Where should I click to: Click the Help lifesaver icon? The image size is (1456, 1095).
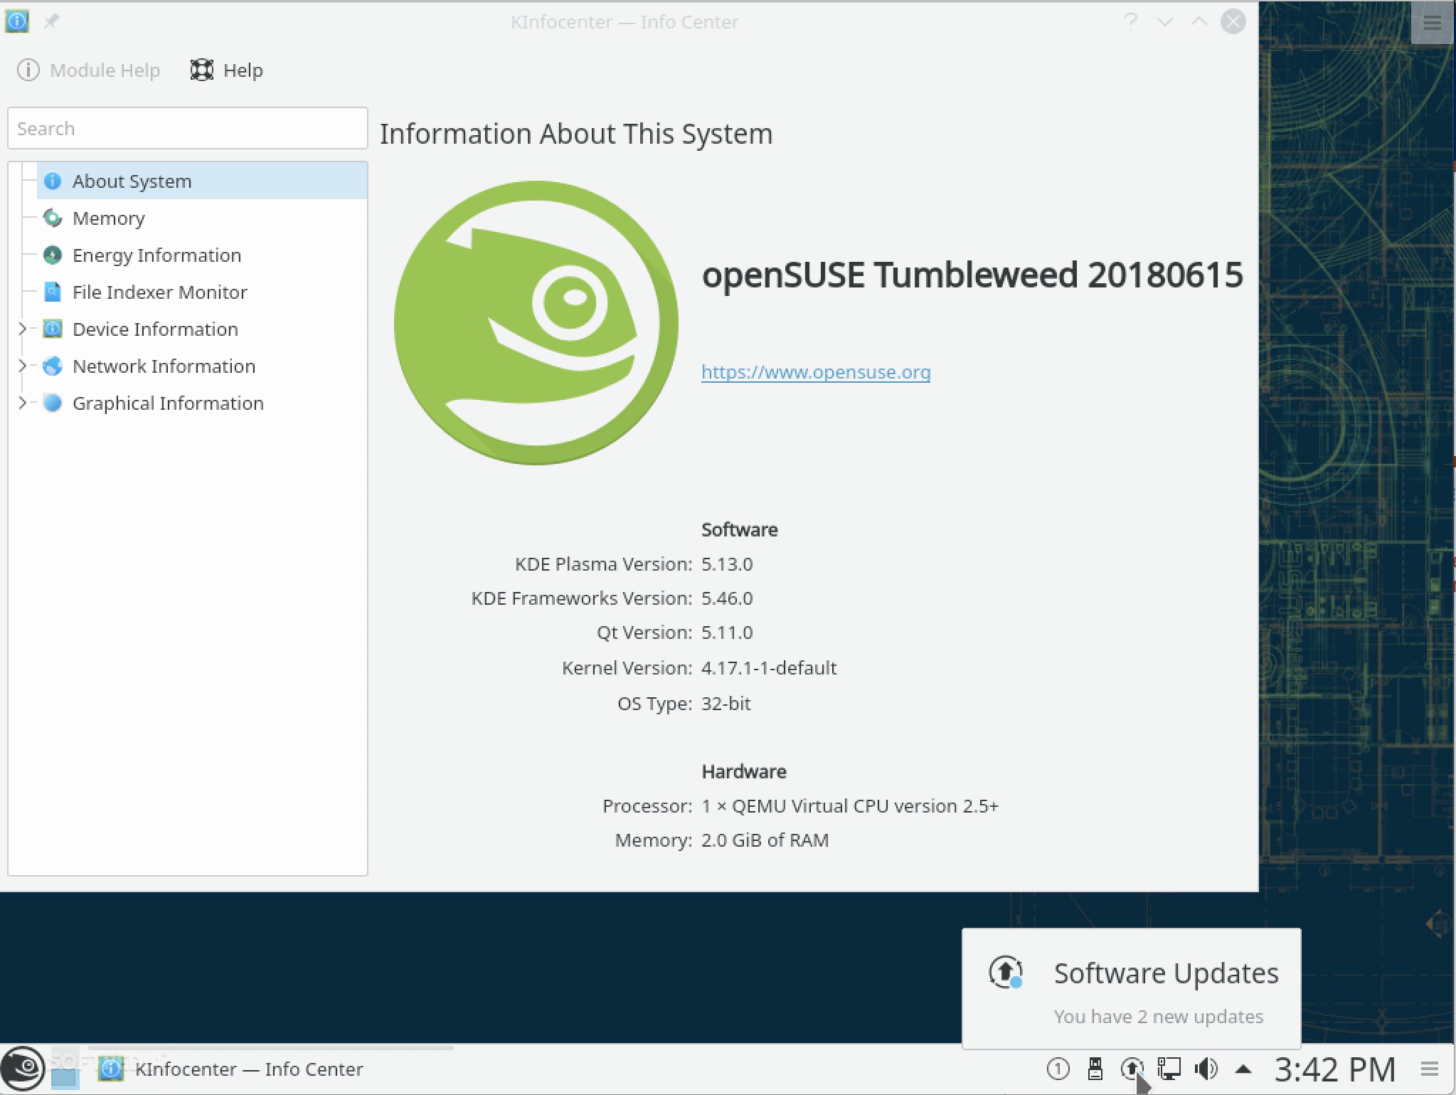(201, 69)
